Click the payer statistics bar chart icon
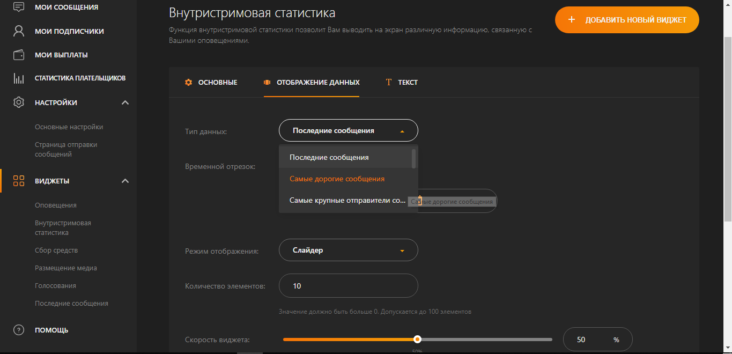 (x=19, y=78)
